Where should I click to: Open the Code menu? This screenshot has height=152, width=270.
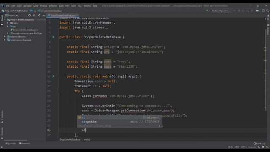(36, 6)
